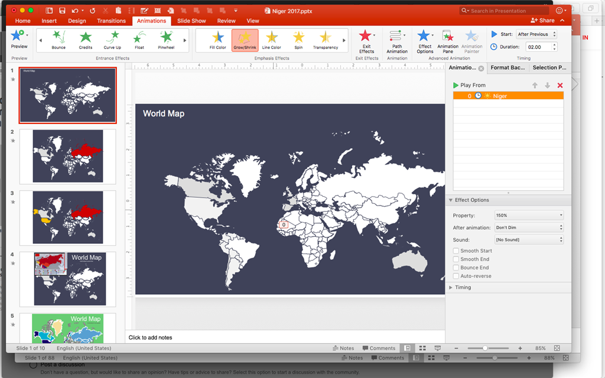The width and height of the screenshot is (605, 378).
Task: Delete the animation with red X
Action: point(560,86)
